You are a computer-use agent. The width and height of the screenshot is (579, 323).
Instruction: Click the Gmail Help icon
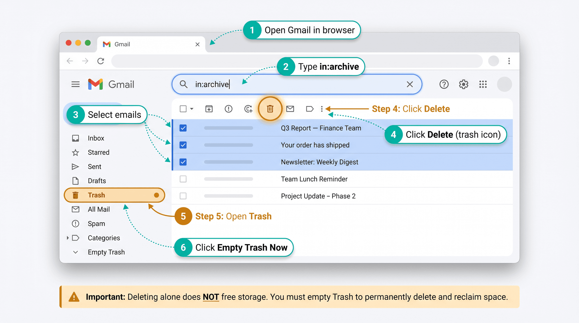(x=444, y=84)
